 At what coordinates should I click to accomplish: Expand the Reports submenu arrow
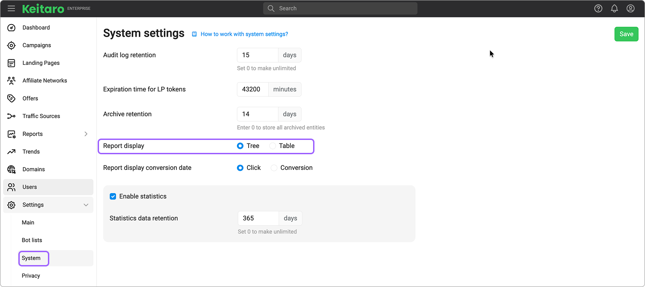[x=86, y=134]
